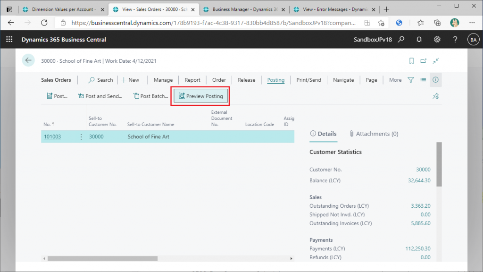The width and height of the screenshot is (483, 272).
Task: Close the Business Manager browser tab
Action: click(283, 9)
